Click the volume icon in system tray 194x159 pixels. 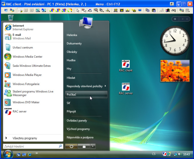pos(180,154)
